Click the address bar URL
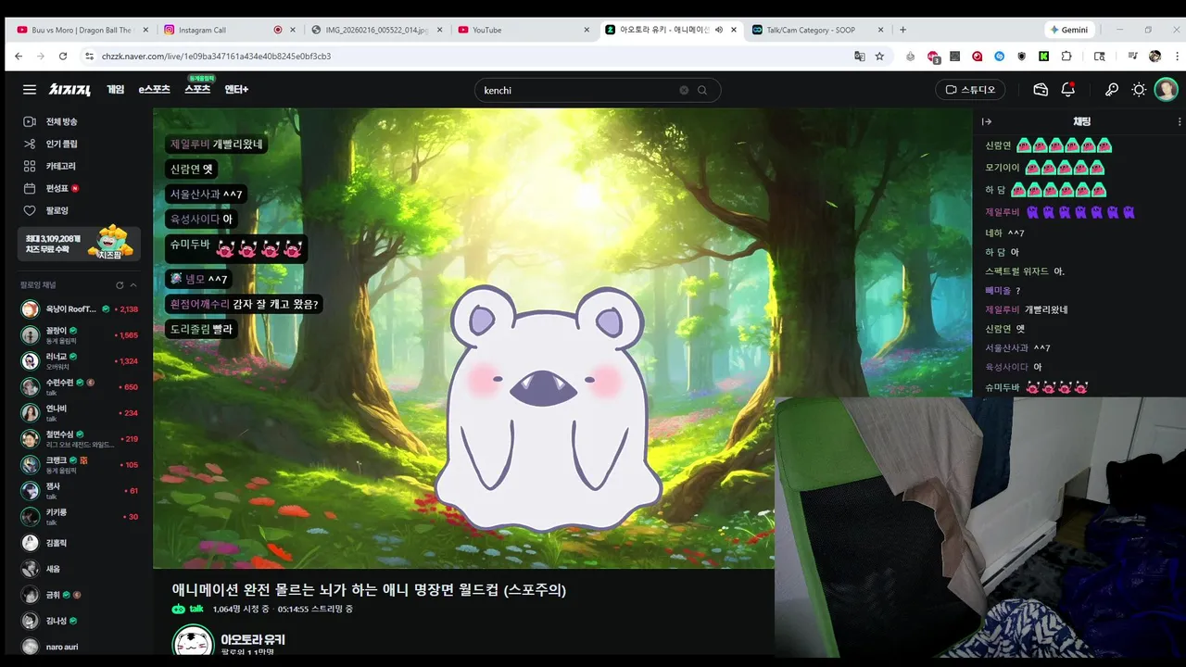This screenshot has width=1186, height=667. coord(216,57)
